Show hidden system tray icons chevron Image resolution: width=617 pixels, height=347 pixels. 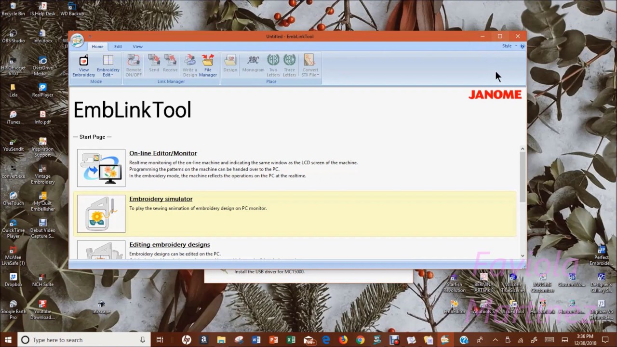(495, 340)
